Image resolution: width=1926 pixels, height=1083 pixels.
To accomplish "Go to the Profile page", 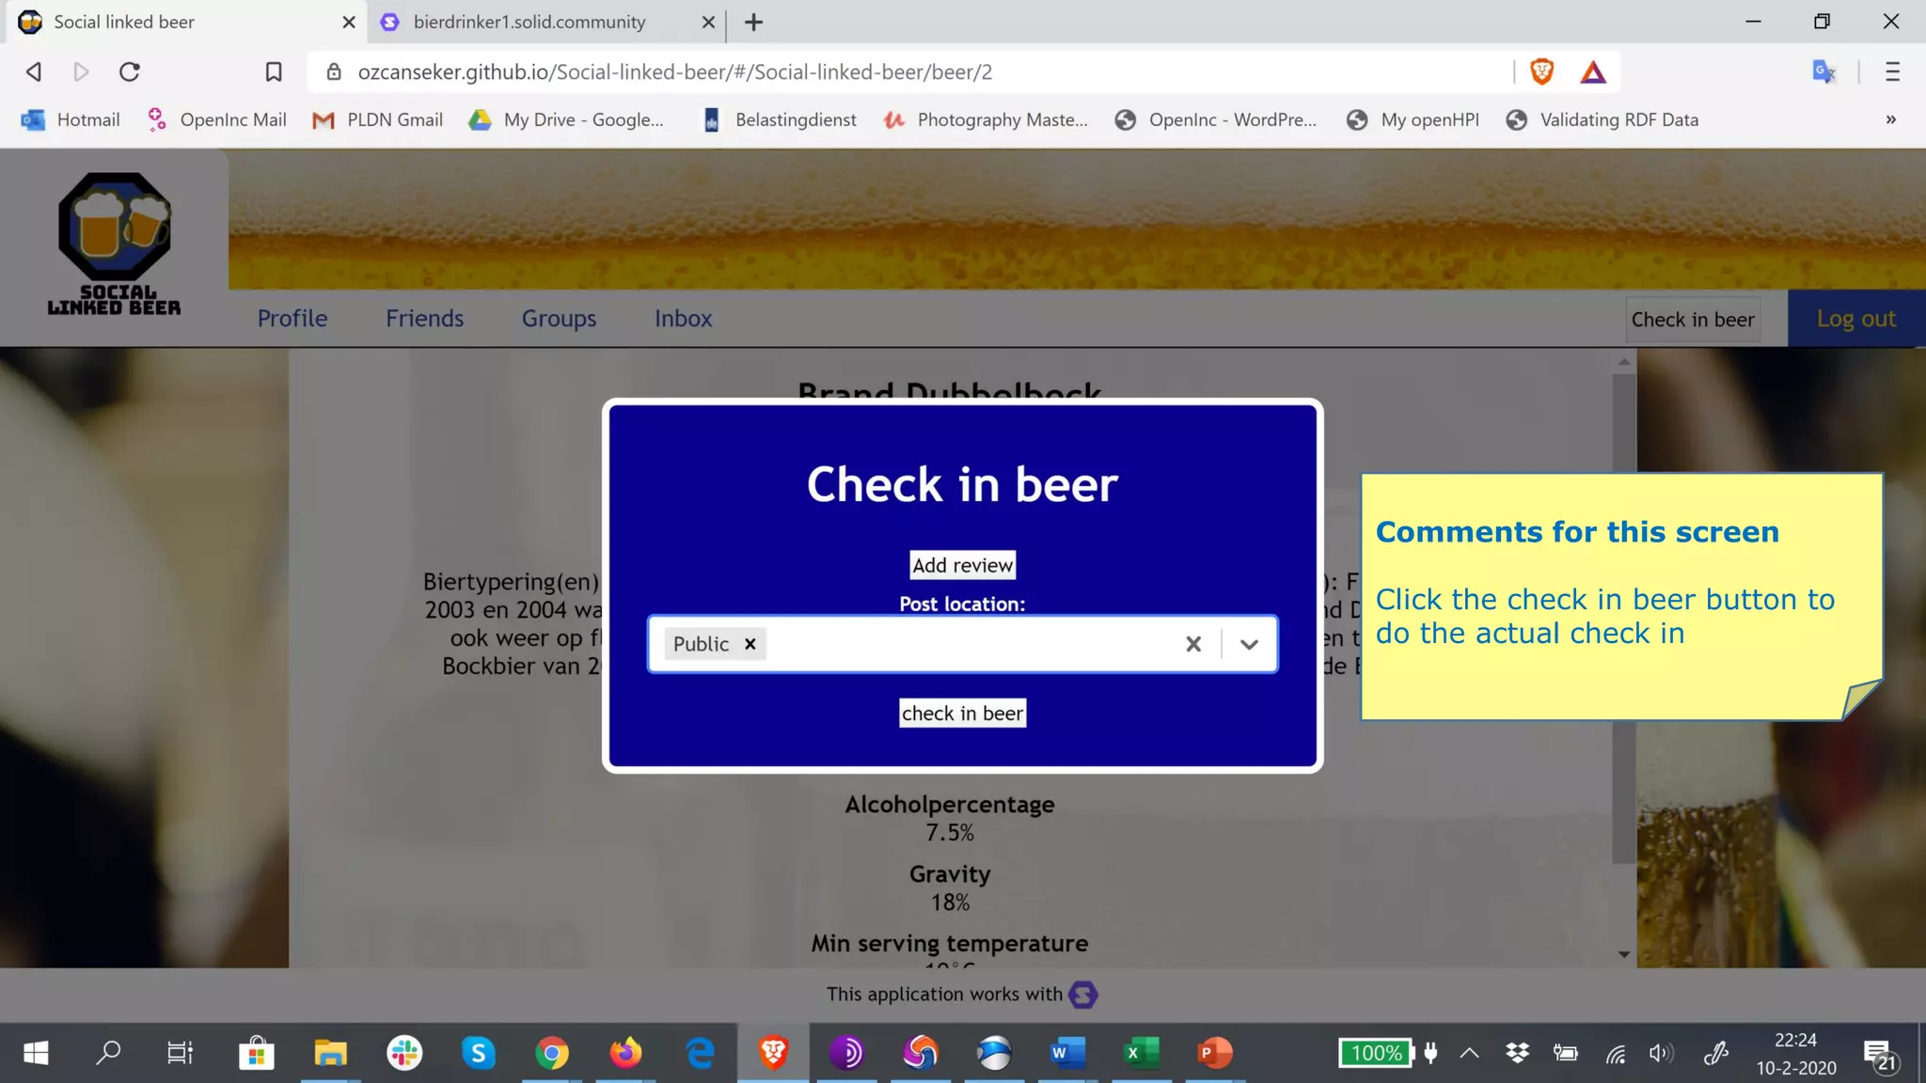I will pos(292,319).
